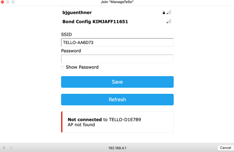This screenshot has height=152, width=234.
Task: Choose the Bond Config KIMJAFF11651 network
Action: click(95, 22)
